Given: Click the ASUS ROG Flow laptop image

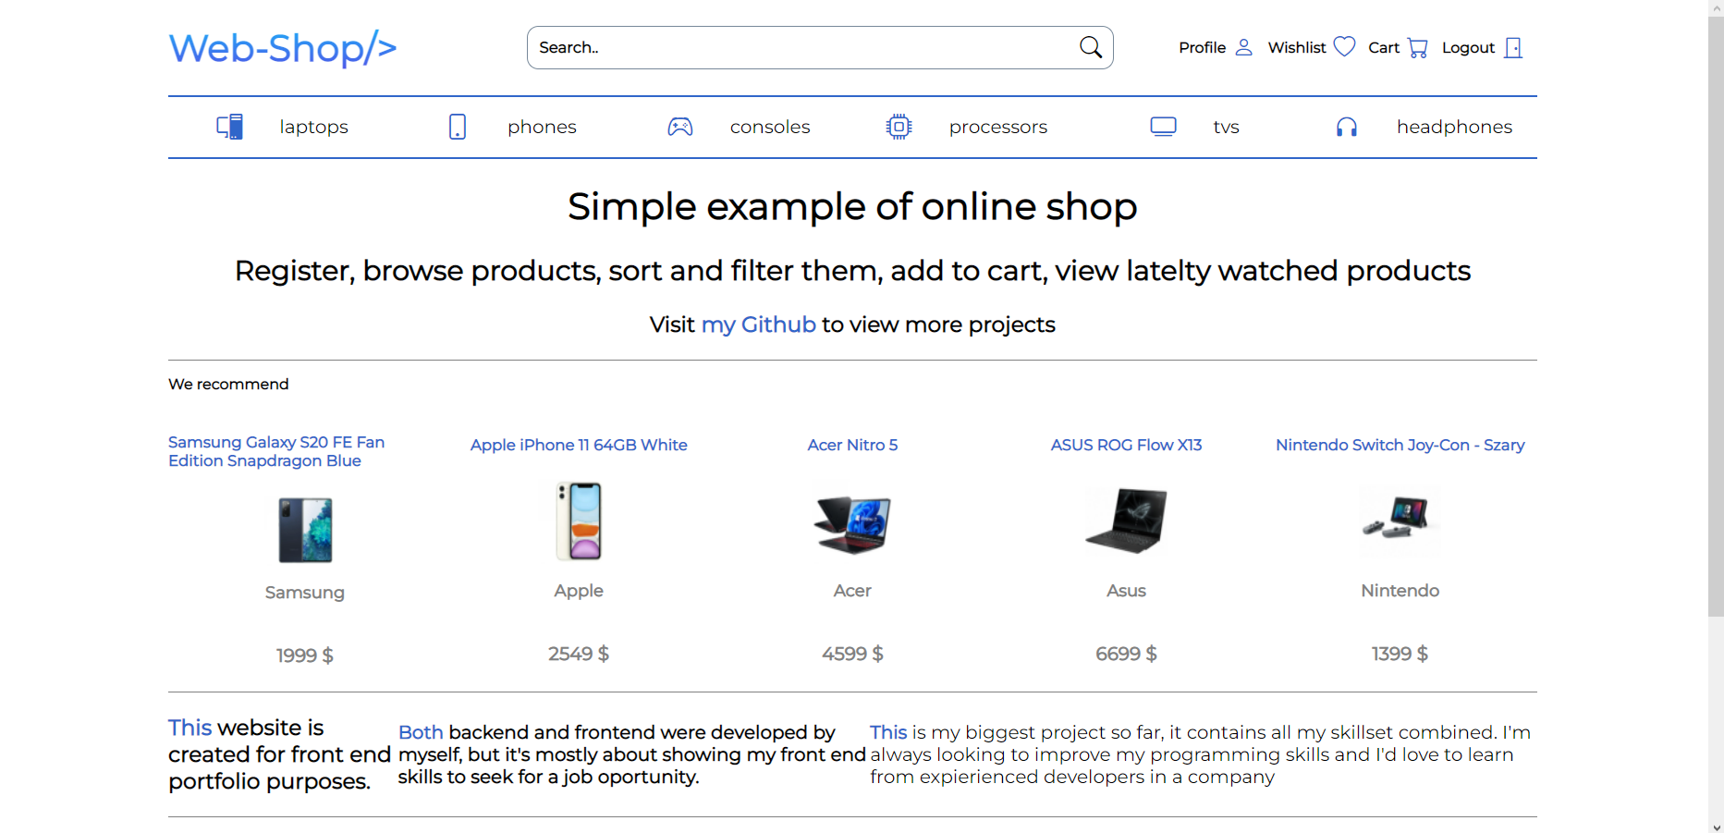Looking at the screenshot, I should click(x=1126, y=521).
